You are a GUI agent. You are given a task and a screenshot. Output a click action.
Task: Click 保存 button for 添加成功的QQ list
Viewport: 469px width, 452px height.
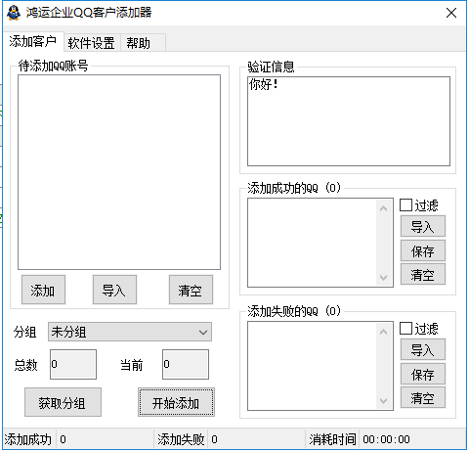(x=423, y=250)
